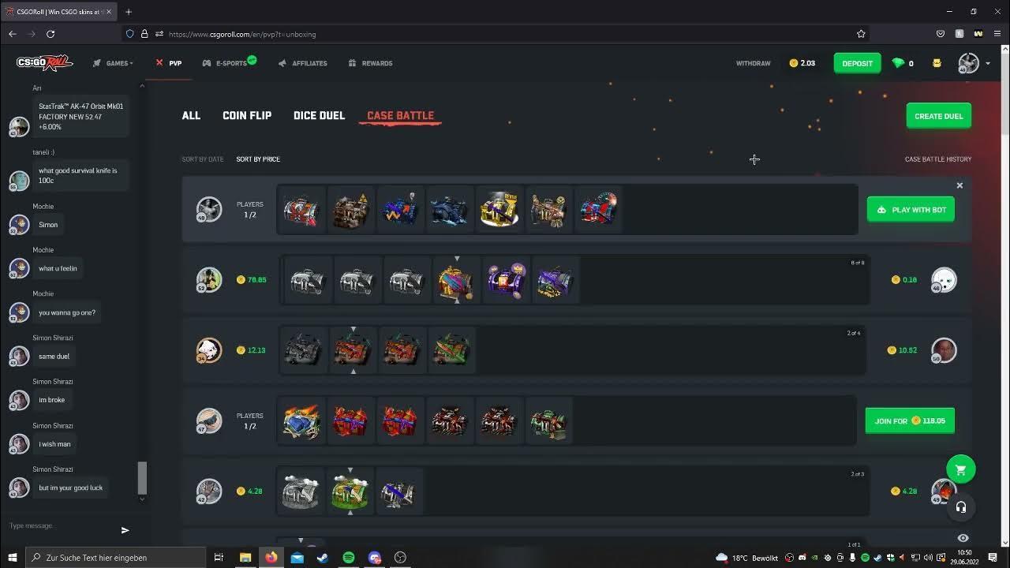Click the CSGORoll logo

[45, 63]
